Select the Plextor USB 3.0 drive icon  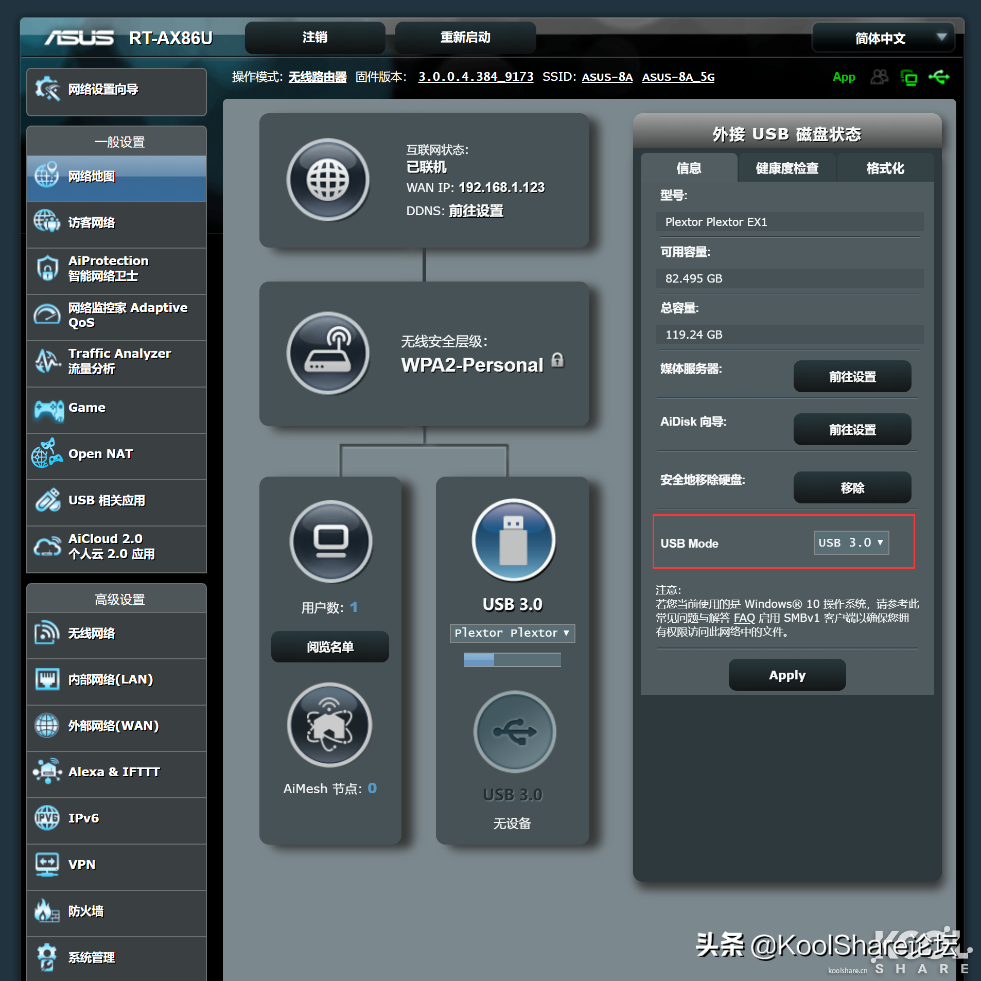coord(513,540)
